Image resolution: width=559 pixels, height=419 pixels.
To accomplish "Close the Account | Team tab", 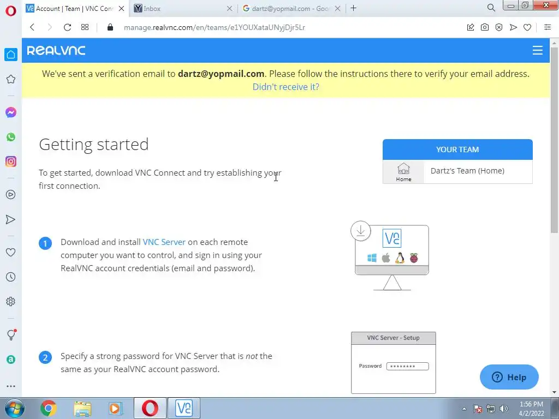I will click(x=122, y=9).
